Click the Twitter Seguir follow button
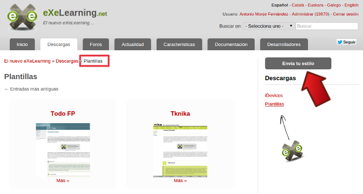Viewport: 363px width, 194px height. click(346, 42)
